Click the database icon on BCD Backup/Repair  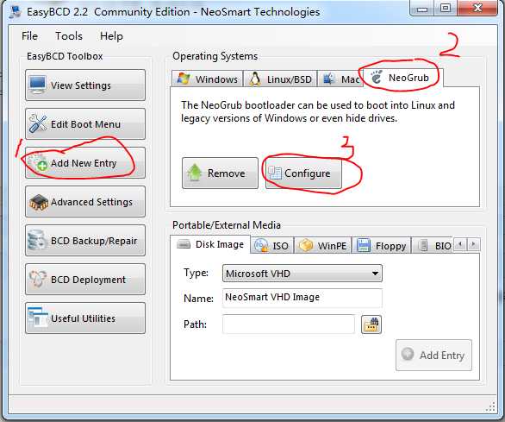[36, 240]
